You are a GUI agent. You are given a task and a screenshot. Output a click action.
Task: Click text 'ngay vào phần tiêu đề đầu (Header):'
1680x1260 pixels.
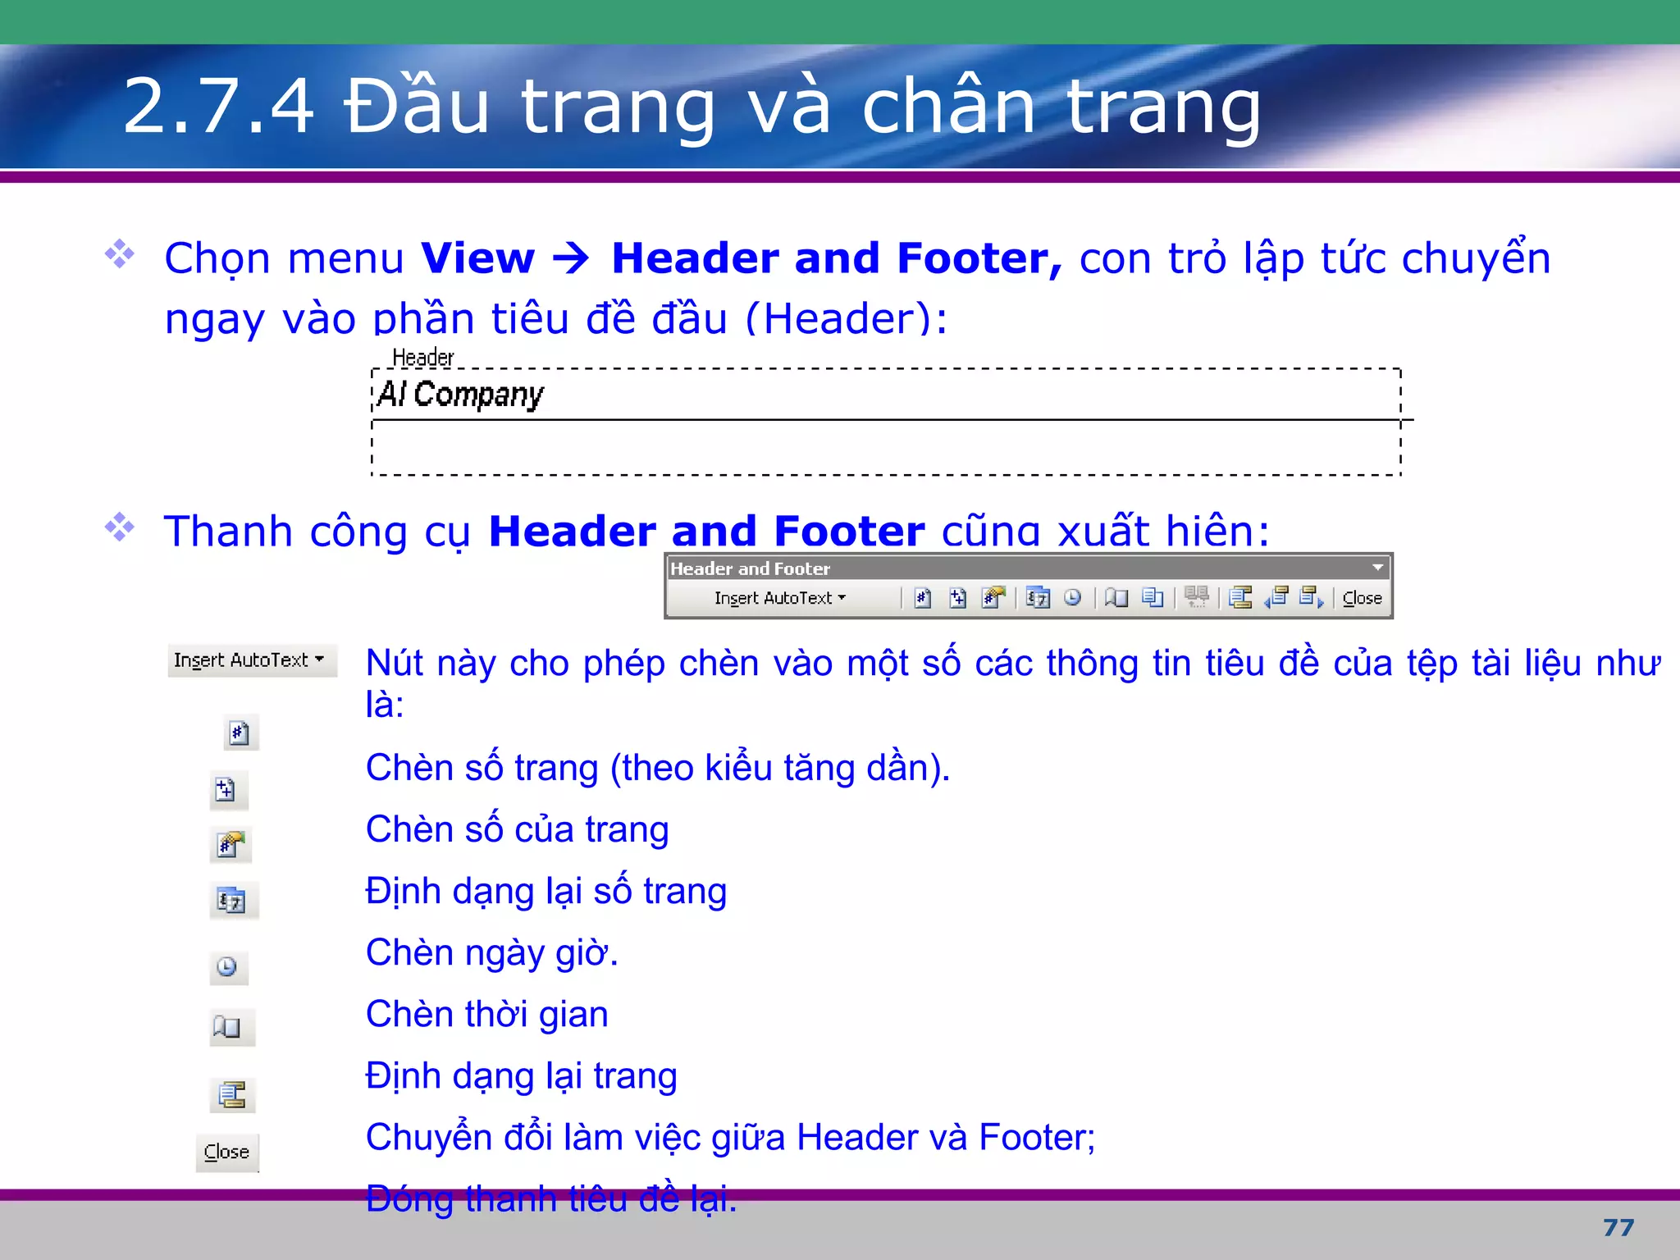tap(556, 318)
